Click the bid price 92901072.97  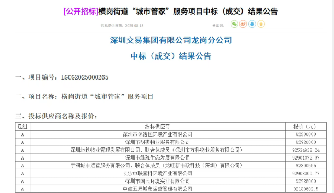pos(306,158)
